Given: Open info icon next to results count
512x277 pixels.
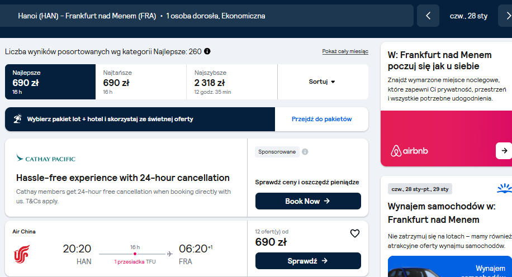Looking at the screenshot, I should (207, 51).
